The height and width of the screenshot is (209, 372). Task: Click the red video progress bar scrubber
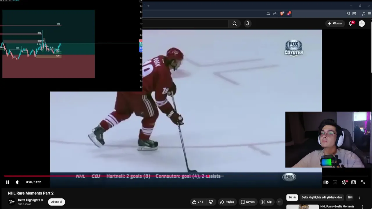208,176
